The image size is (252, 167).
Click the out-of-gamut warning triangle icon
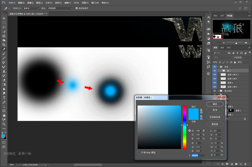click(201, 110)
